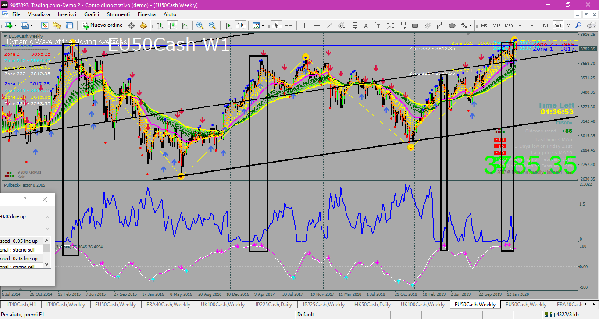Open chart templates icon
The height and width of the screenshot is (319, 599).
[256, 25]
